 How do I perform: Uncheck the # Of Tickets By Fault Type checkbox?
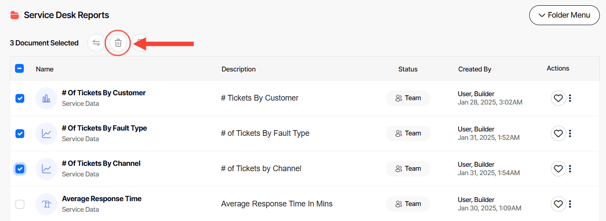coord(20,133)
